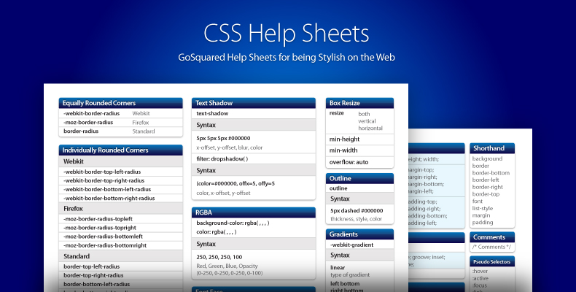Screen dimensions: 576x292
Task: Click the "resize" property label
Action: coord(337,113)
